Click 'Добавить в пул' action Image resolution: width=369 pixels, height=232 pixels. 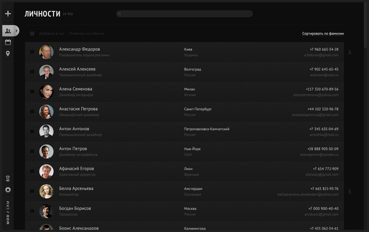point(52,34)
